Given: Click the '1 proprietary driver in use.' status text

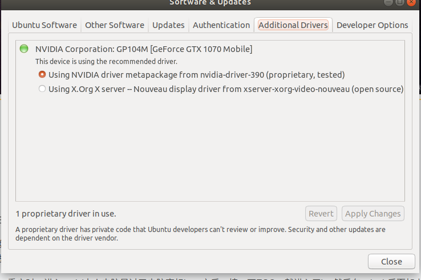Looking at the screenshot, I should 66,214.
